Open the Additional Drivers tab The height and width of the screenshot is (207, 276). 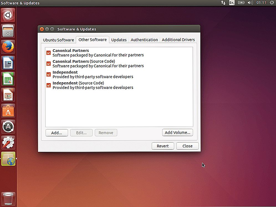(x=178, y=40)
